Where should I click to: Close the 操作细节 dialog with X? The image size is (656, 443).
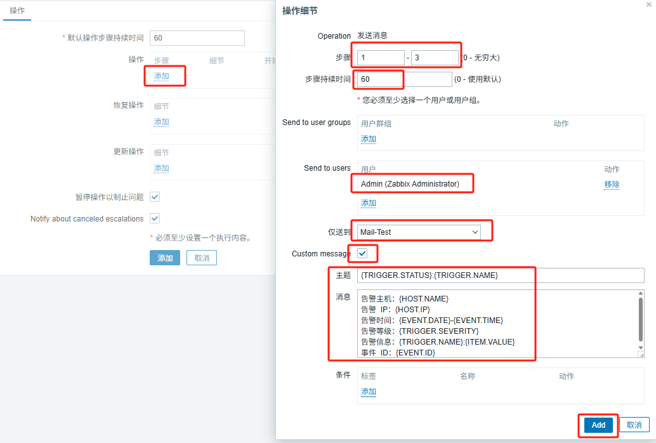[648, 5]
